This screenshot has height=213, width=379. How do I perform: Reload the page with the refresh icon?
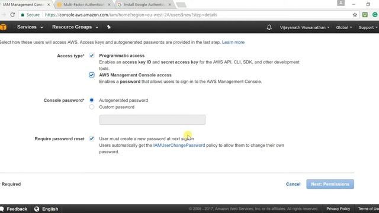(x=12, y=15)
